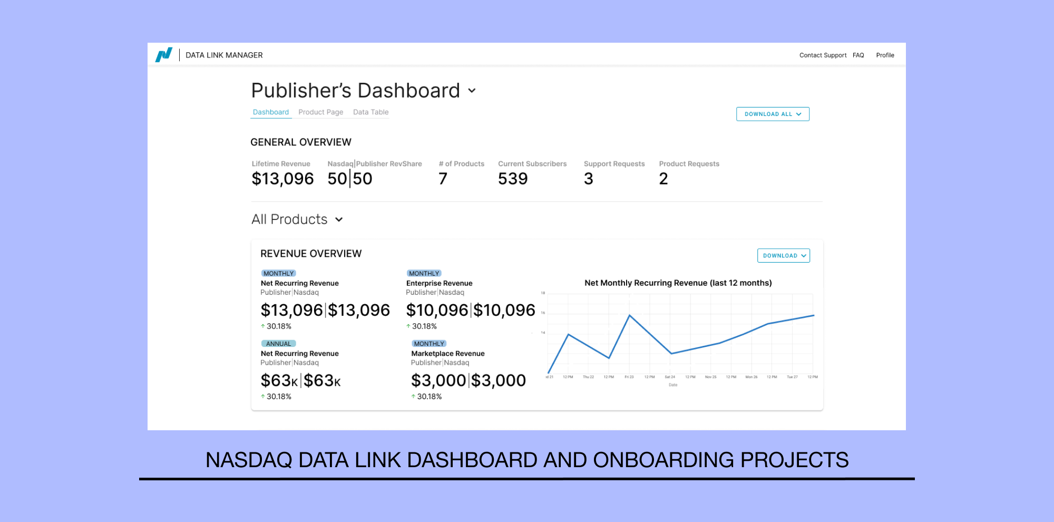This screenshot has height=522, width=1054.
Task: Click the Lifetime Revenue label
Action: [281, 164]
